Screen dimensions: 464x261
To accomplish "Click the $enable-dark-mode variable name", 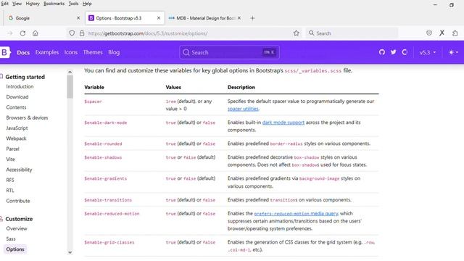I will tap(106, 123).
